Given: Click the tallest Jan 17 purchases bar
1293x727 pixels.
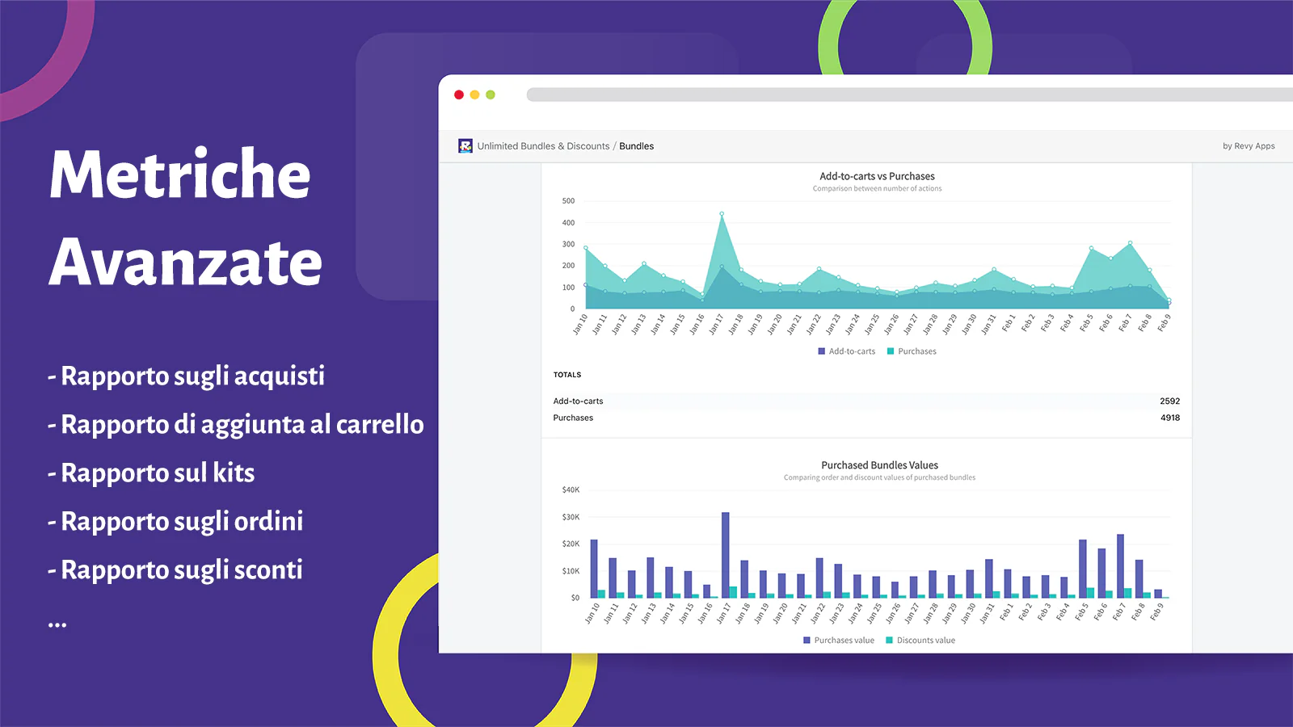Looking at the screenshot, I should [x=725, y=555].
